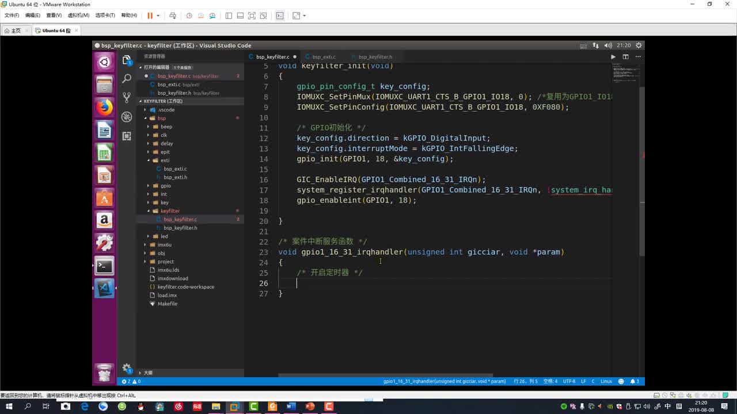
Task: Click the Linux configuration status bar item
Action: pyautogui.click(x=606, y=381)
